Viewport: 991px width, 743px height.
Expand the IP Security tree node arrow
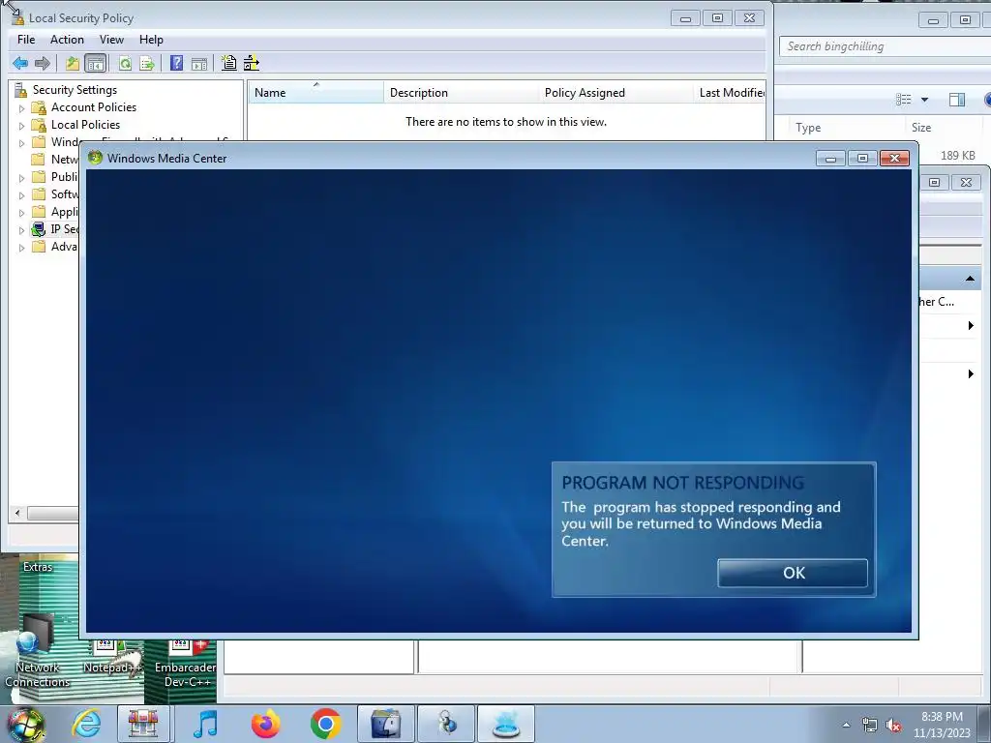[21, 230]
